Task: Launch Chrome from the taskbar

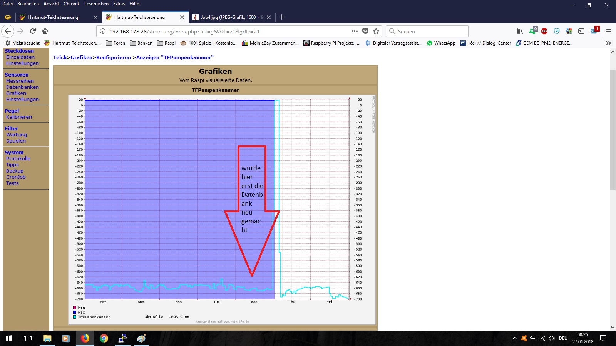Action: [x=104, y=338]
